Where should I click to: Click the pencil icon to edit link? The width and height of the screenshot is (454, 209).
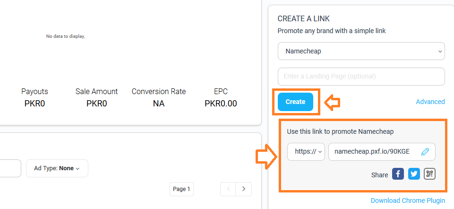tap(425, 152)
